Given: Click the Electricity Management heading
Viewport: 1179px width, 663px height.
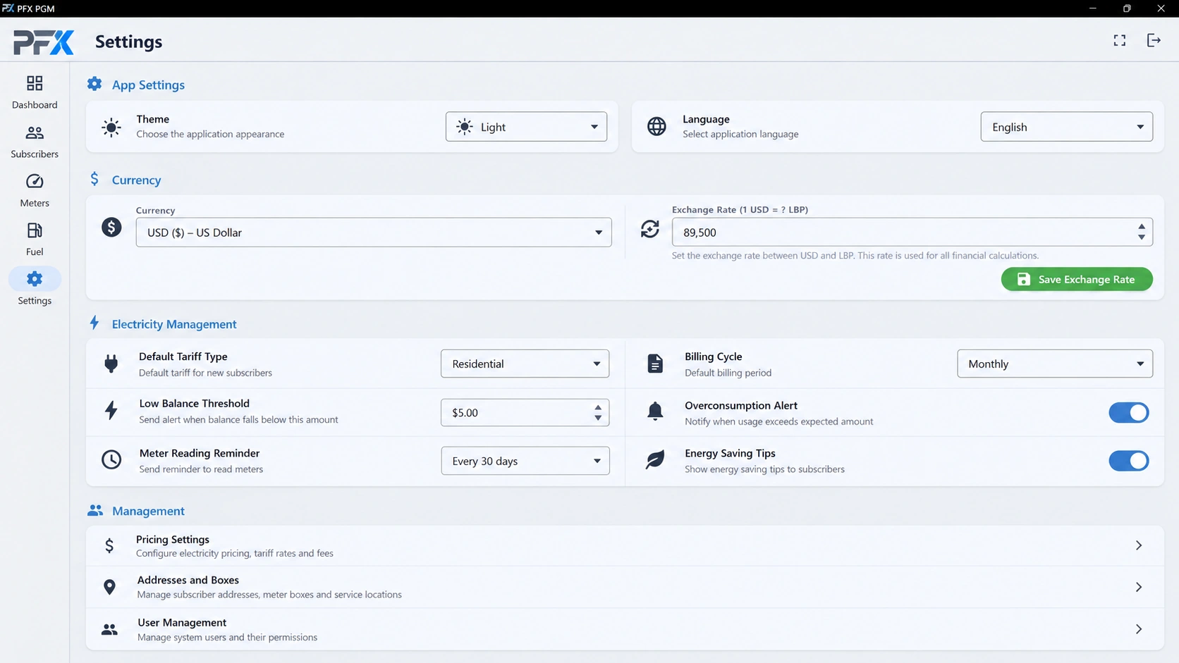Looking at the screenshot, I should (174, 324).
